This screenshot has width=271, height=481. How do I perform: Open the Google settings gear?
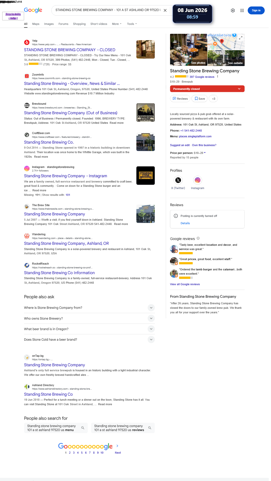pos(233,10)
